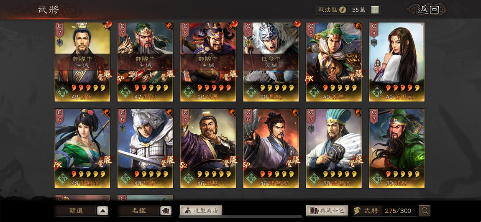Choose the 龐統 hero card
Screen dimensions: 481x222
[x=208, y=148]
